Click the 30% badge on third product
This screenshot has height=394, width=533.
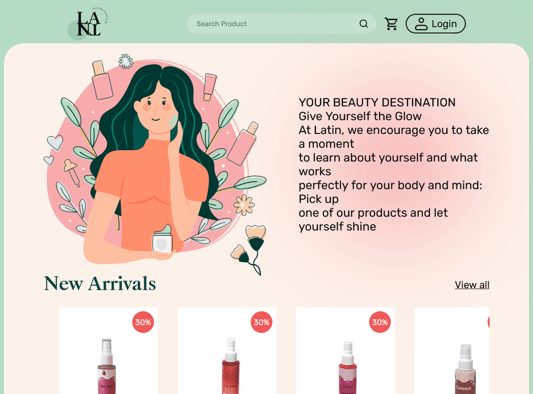[x=380, y=322]
